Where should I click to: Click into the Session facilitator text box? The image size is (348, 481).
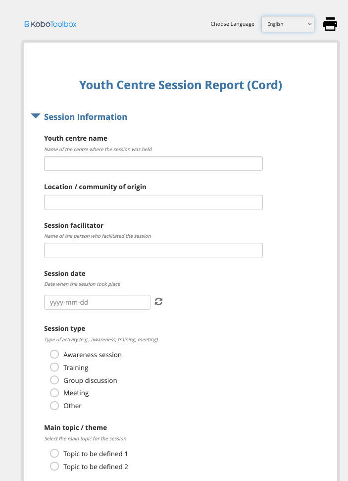(x=153, y=251)
